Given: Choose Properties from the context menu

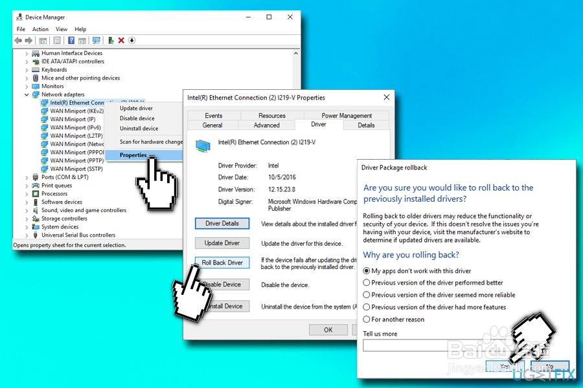Looking at the screenshot, I should [x=133, y=155].
